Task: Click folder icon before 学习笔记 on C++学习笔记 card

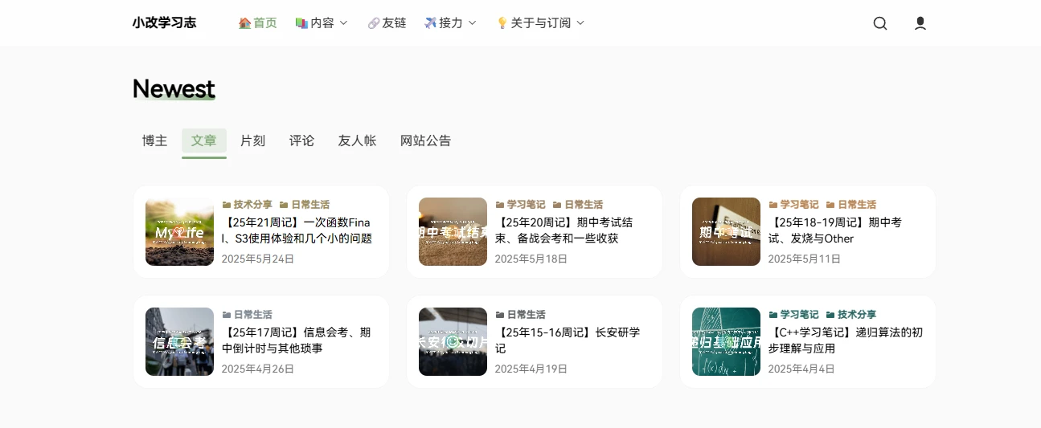Action: pos(773,315)
